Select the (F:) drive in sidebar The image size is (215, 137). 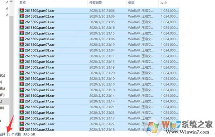pos(3,95)
